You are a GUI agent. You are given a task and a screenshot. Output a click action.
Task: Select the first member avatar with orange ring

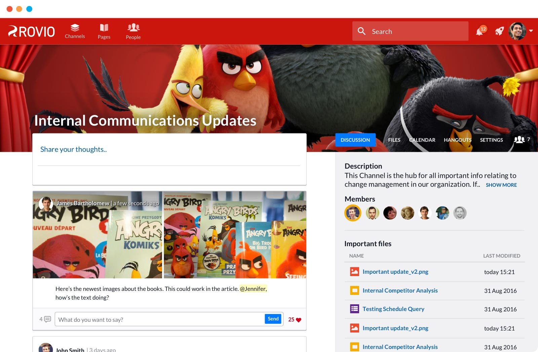click(x=353, y=213)
